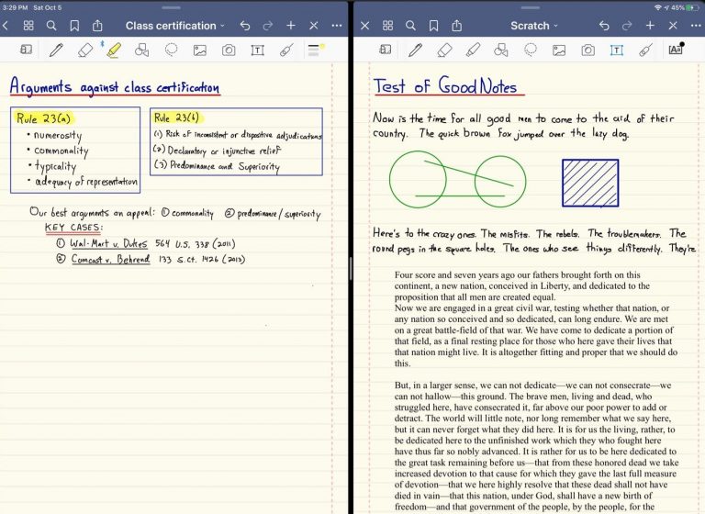Toggle read-only mode in Scratch window
The height and width of the screenshot is (514, 705).
point(673,26)
